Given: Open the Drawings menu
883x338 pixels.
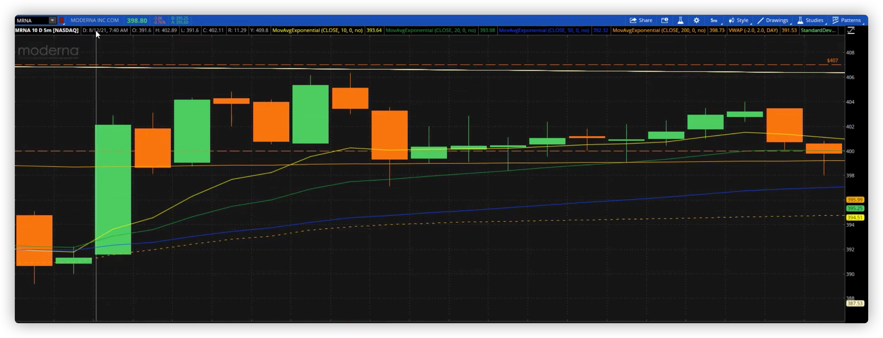Looking at the screenshot, I should pyautogui.click(x=773, y=20).
